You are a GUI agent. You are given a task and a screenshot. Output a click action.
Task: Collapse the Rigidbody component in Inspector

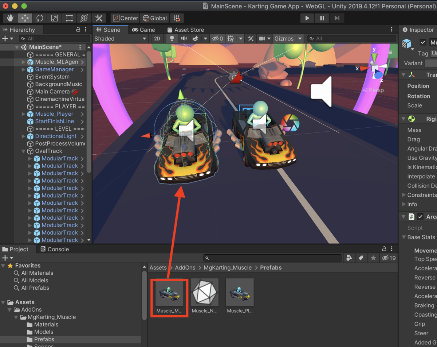click(x=403, y=119)
